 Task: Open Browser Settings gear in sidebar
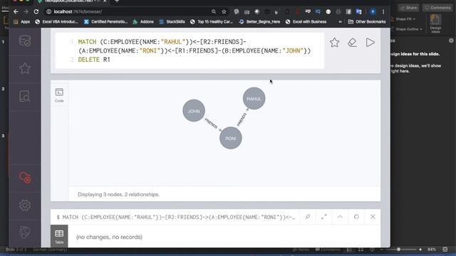(x=25, y=206)
